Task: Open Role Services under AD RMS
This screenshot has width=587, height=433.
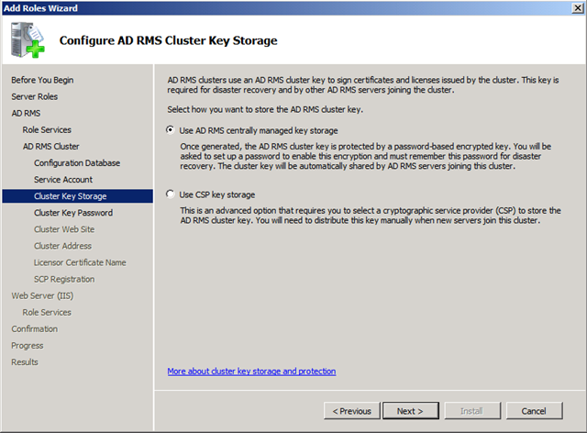Action: click(47, 129)
